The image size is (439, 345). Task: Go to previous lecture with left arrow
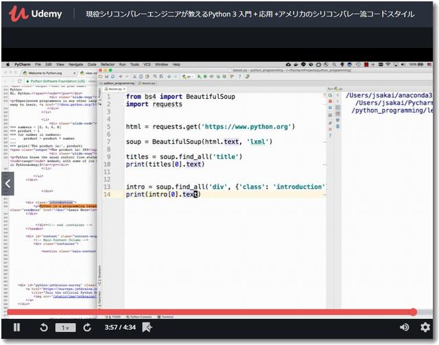pos(7,184)
